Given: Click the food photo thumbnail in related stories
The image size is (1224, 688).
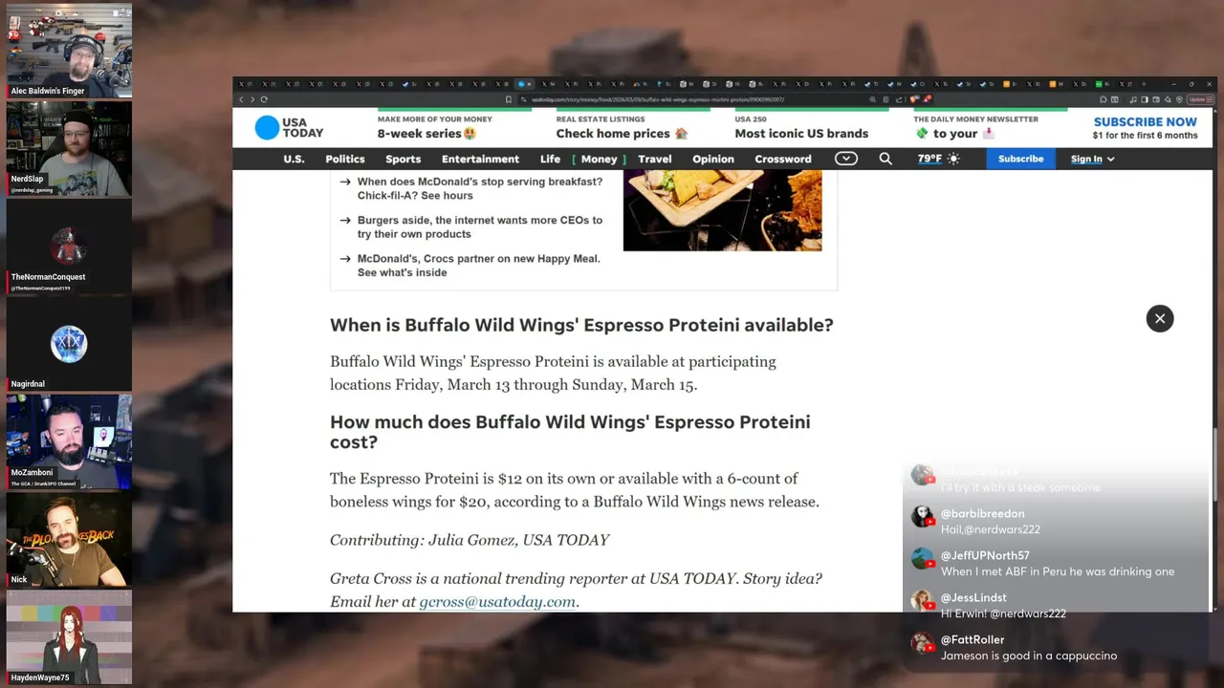Looking at the screenshot, I should (x=722, y=210).
